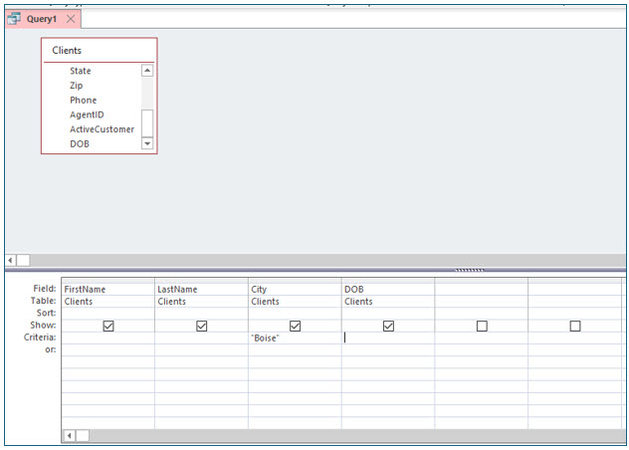Select DOB field in Clients list
The image size is (629, 450).
tap(80, 143)
